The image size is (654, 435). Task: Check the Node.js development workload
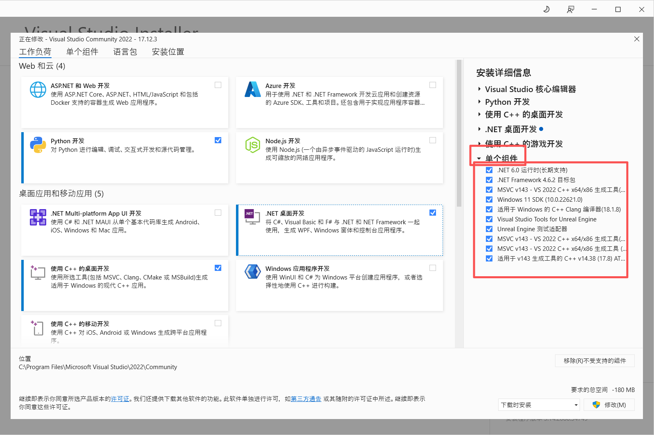click(x=433, y=140)
